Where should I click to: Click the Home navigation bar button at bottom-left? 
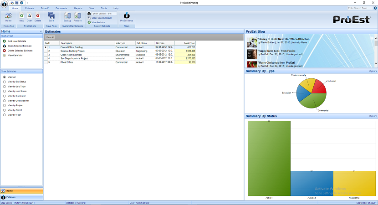click(22, 191)
